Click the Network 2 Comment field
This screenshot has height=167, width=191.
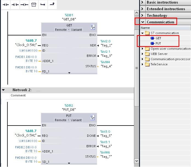(x=72, y=95)
